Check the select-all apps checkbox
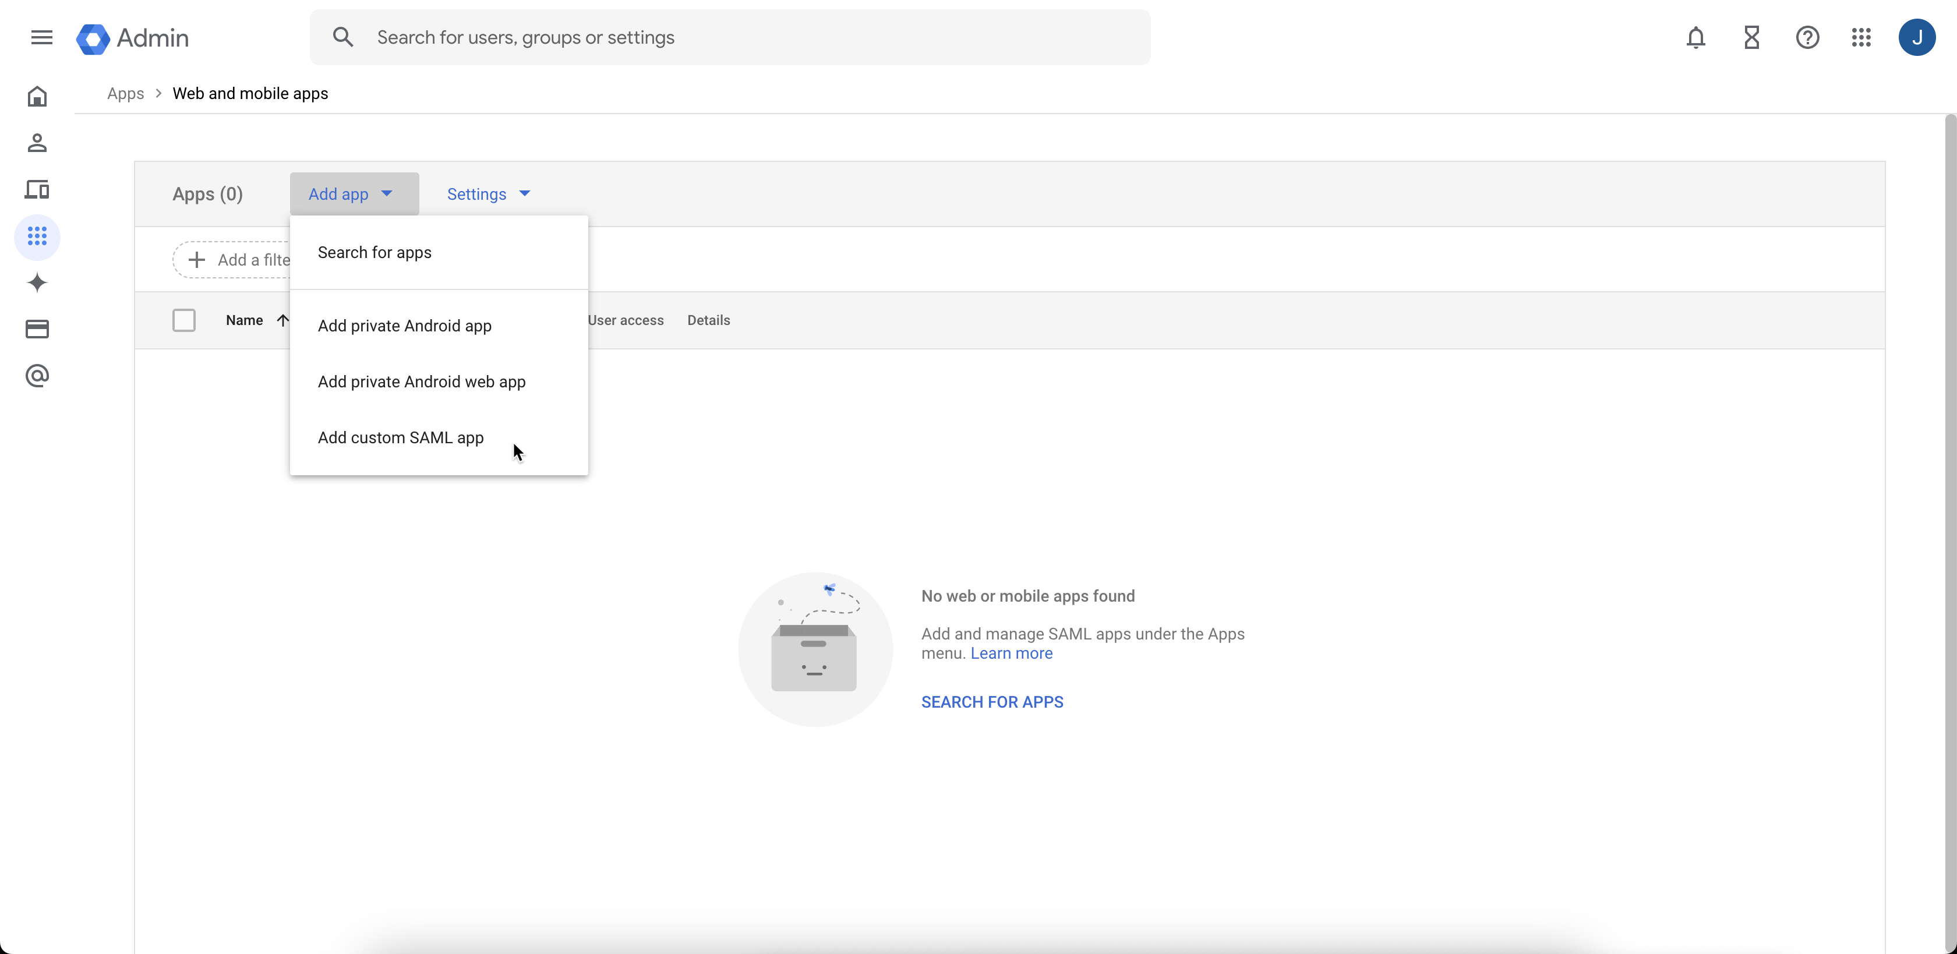Screen dimensions: 1957x954 point(184,320)
